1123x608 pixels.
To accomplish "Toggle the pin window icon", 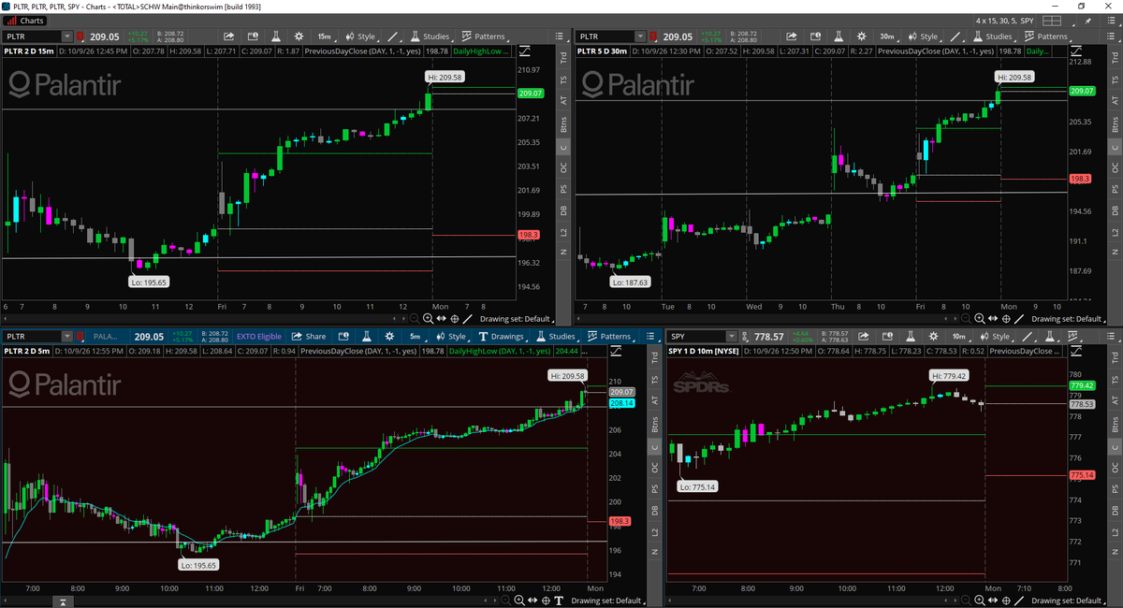I will pos(1087,20).
